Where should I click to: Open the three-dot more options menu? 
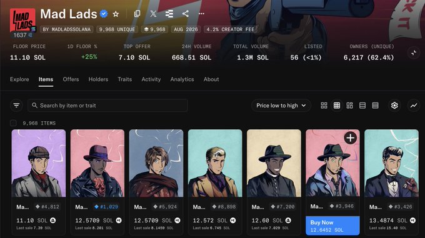pyautogui.click(x=201, y=14)
